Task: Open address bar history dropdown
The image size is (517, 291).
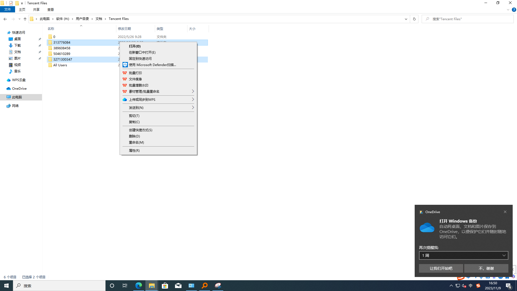Action: (x=406, y=19)
